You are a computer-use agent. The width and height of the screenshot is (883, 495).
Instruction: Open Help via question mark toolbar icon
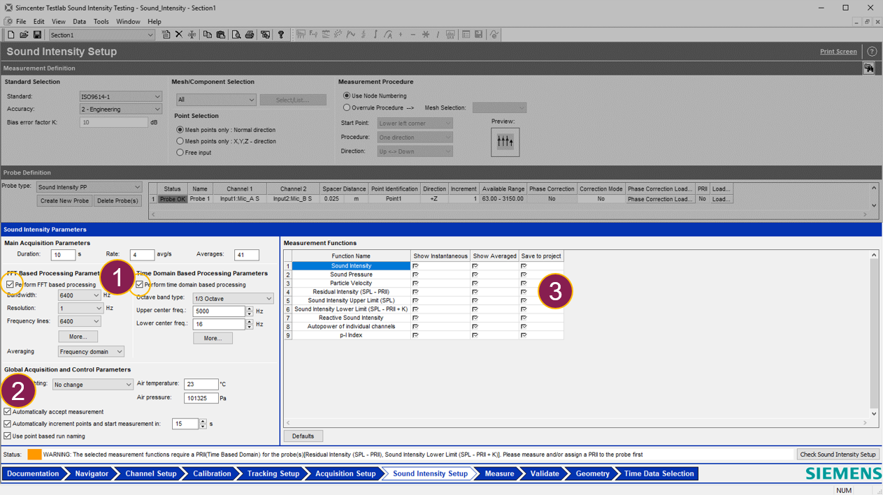coord(281,35)
